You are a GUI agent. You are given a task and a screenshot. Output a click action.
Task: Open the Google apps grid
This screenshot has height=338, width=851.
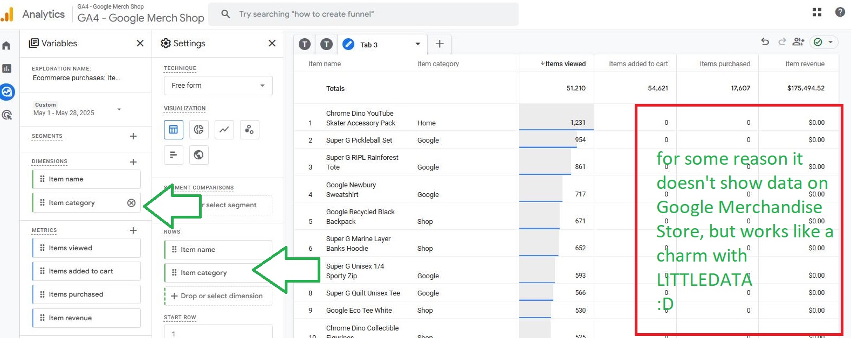pos(817,12)
